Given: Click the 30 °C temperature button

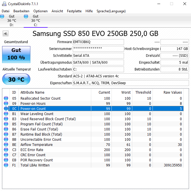Looking at the screenshot, I should [16, 79].
